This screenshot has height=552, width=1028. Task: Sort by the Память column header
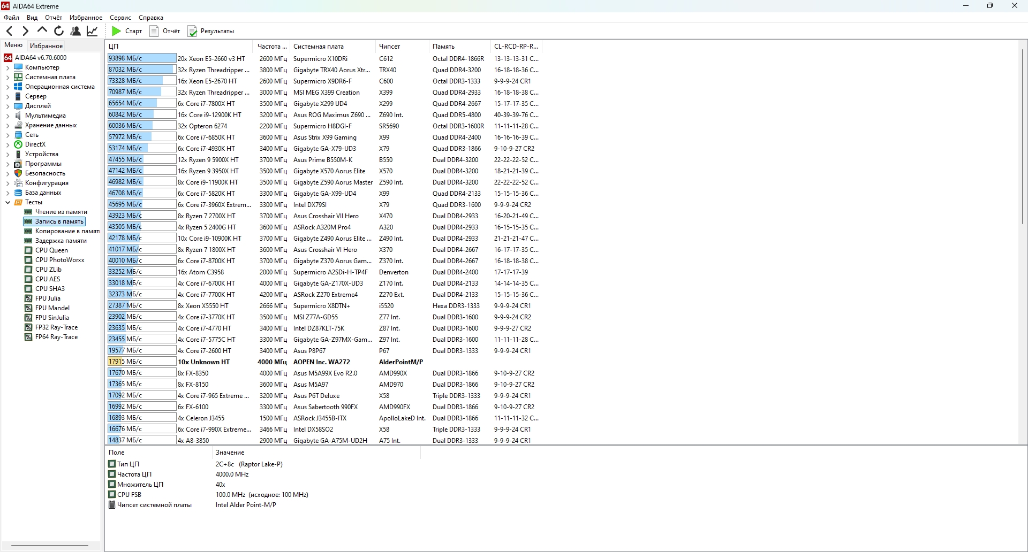pos(460,47)
